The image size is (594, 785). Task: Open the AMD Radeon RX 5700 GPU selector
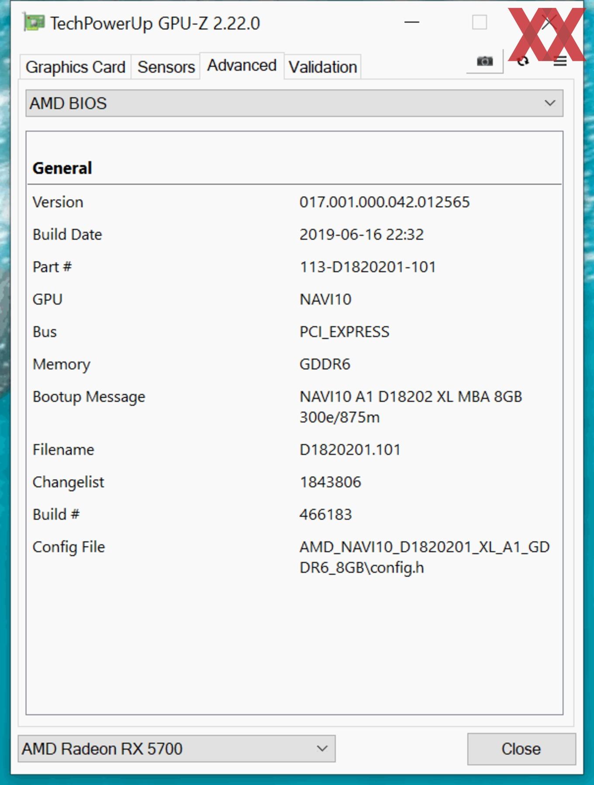(176, 749)
